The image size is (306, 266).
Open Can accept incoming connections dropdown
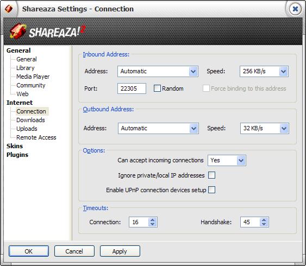click(x=227, y=160)
